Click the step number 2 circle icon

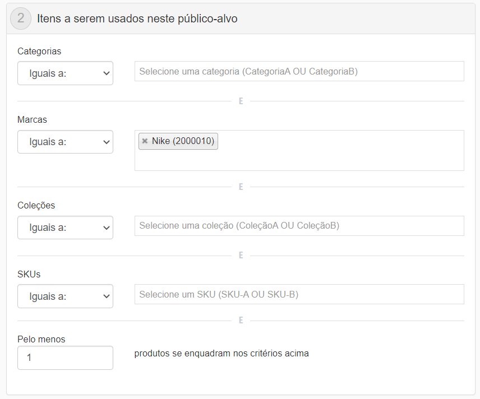tap(20, 18)
